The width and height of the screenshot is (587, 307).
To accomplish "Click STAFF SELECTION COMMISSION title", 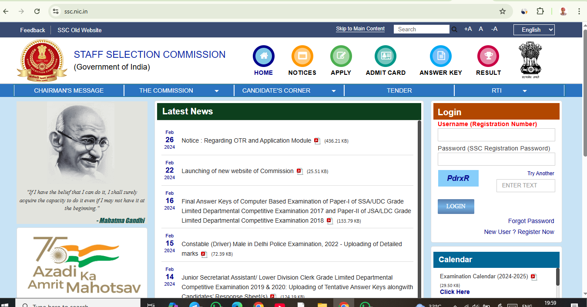I will (150, 55).
